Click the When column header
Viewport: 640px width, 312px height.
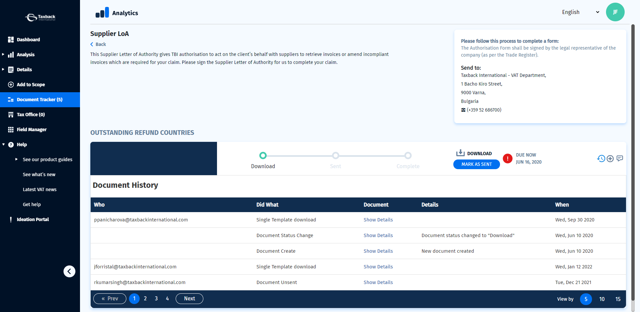(x=562, y=205)
